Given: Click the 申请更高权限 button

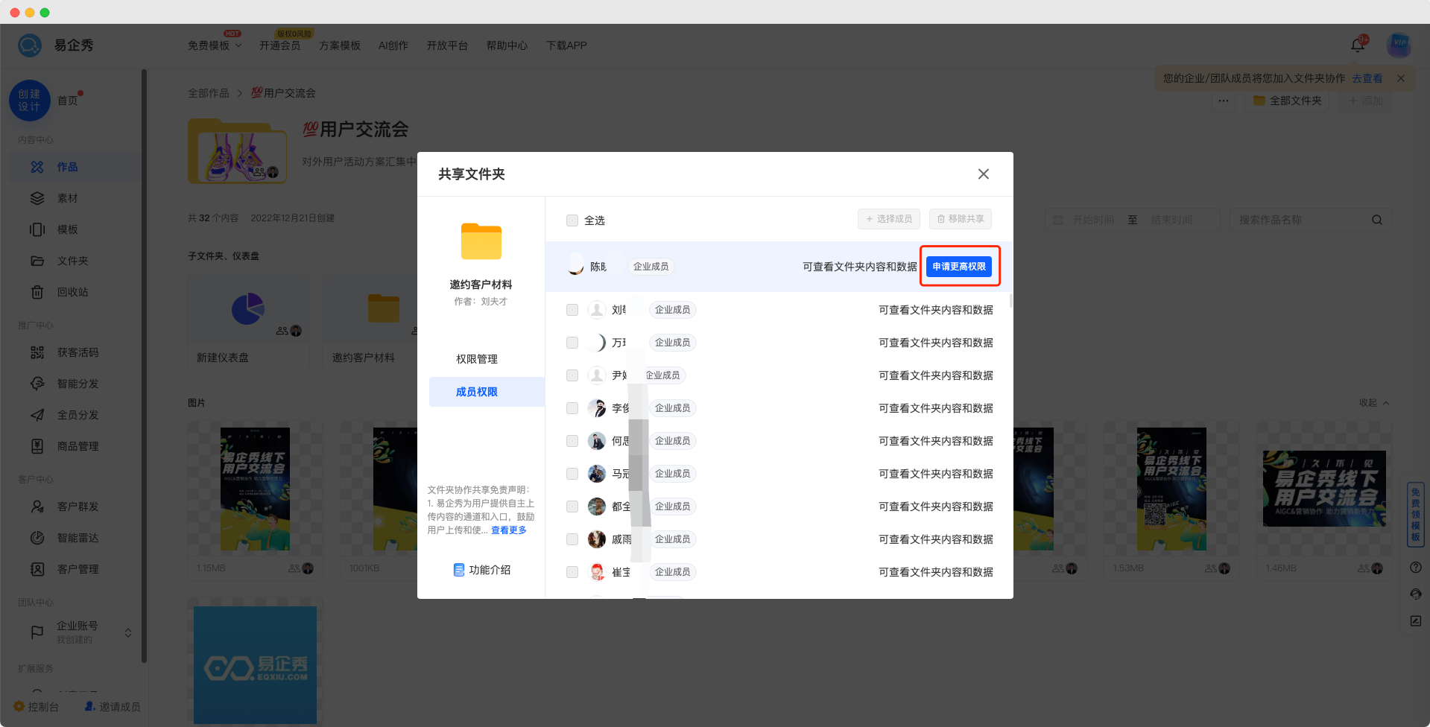Looking at the screenshot, I should [959, 267].
